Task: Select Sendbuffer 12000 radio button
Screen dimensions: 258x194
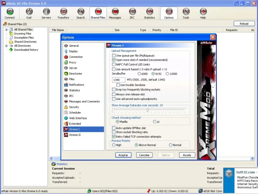Action: 167,74
